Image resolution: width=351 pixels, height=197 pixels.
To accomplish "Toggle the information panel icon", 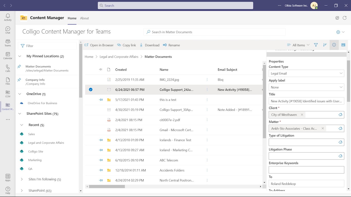I will (x=334, y=45).
